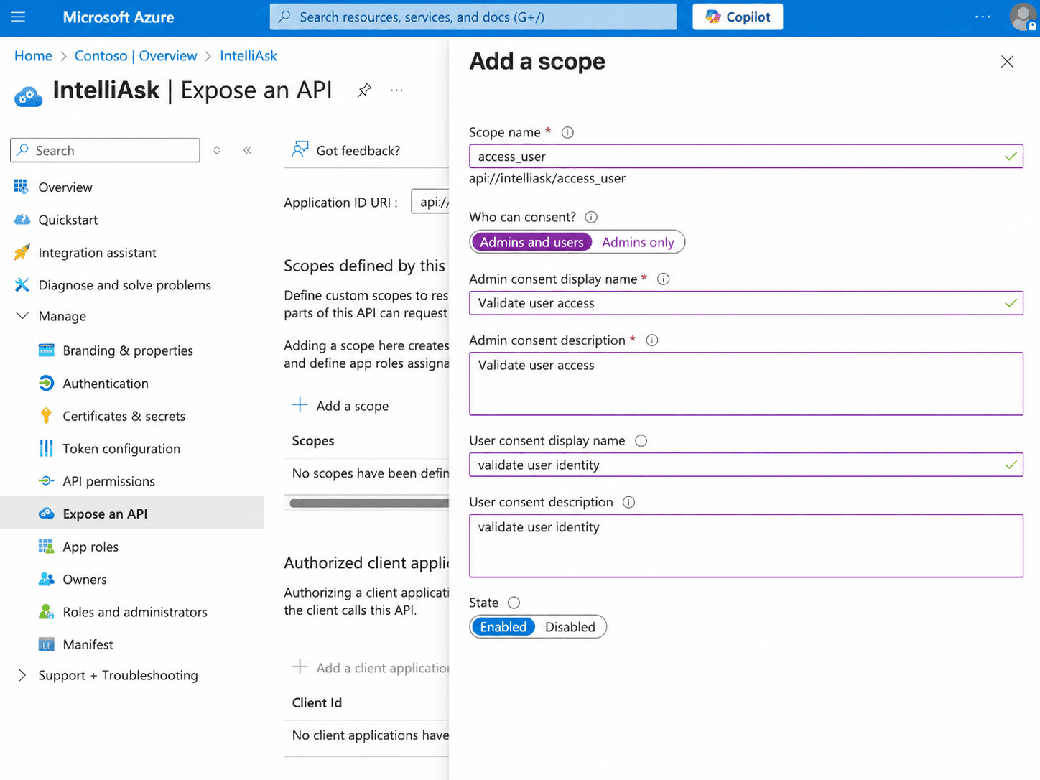Click the Admin consent description text area

click(746, 384)
